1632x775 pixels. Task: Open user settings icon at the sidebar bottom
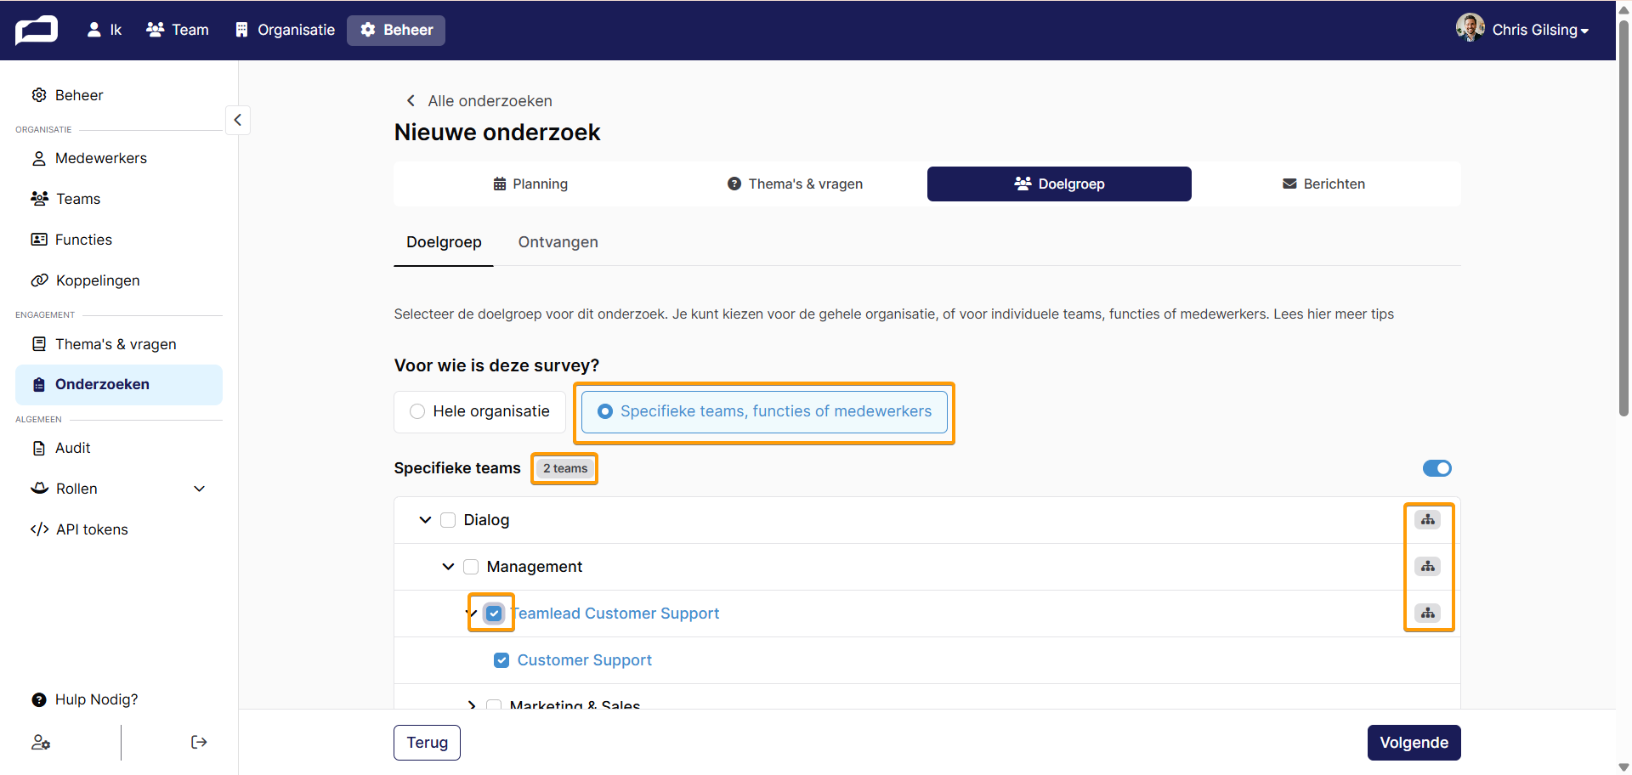[41, 742]
